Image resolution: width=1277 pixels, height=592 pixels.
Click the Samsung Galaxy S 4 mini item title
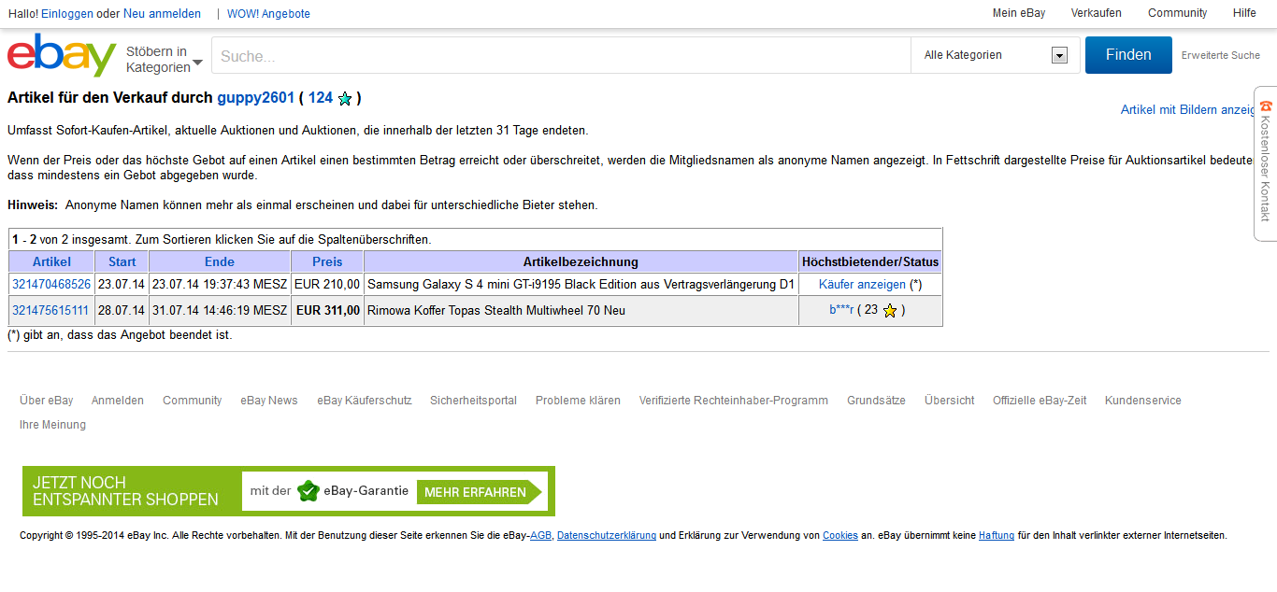coord(581,284)
